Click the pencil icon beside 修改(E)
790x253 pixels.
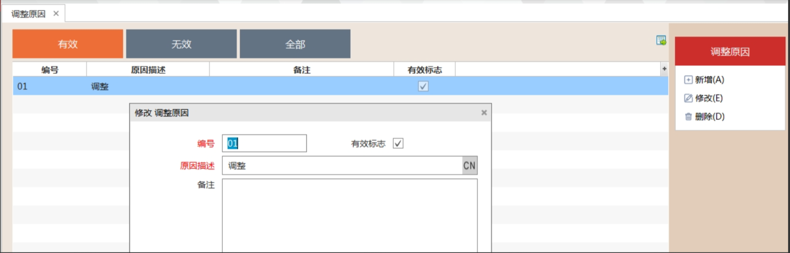[688, 98]
